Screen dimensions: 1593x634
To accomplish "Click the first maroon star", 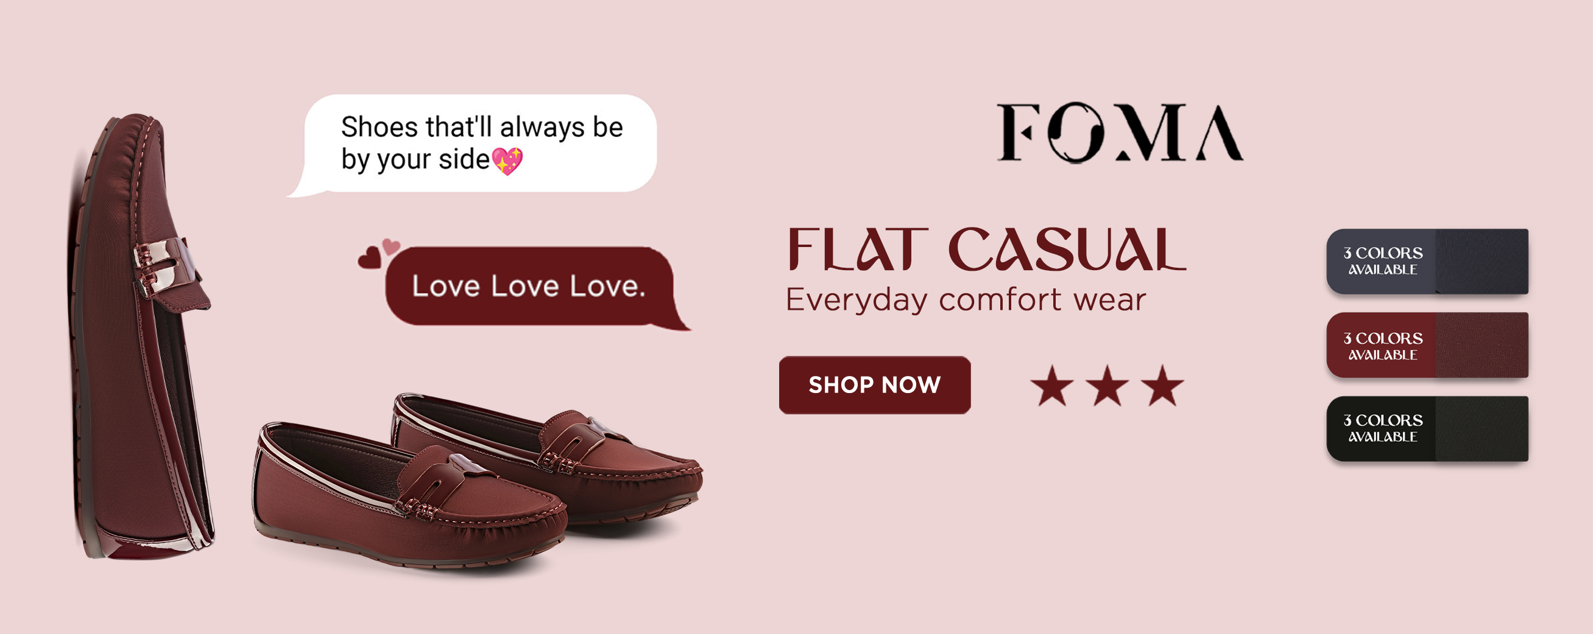I will (1052, 386).
